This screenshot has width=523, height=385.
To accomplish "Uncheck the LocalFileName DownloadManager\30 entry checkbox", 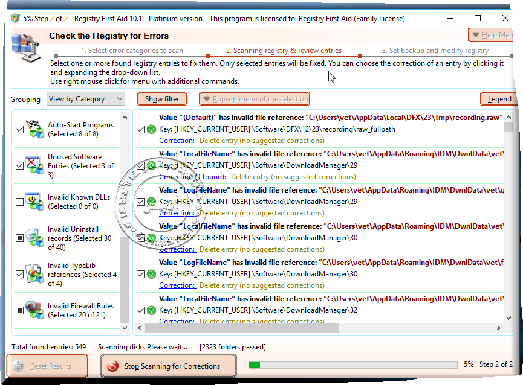I will click(141, 238).
